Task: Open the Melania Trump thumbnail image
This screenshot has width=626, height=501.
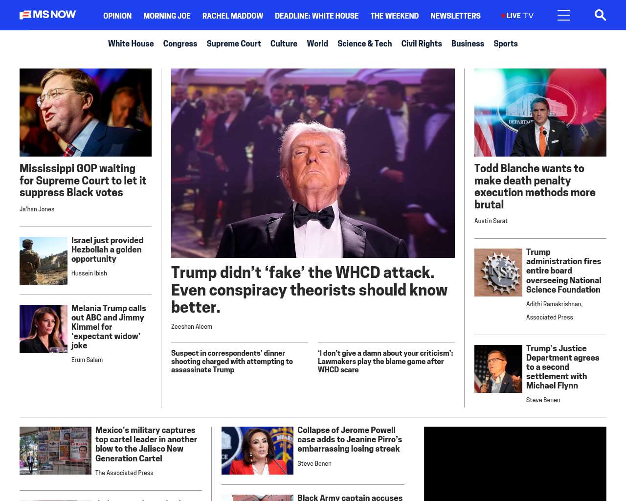Action: pos(44,329)
